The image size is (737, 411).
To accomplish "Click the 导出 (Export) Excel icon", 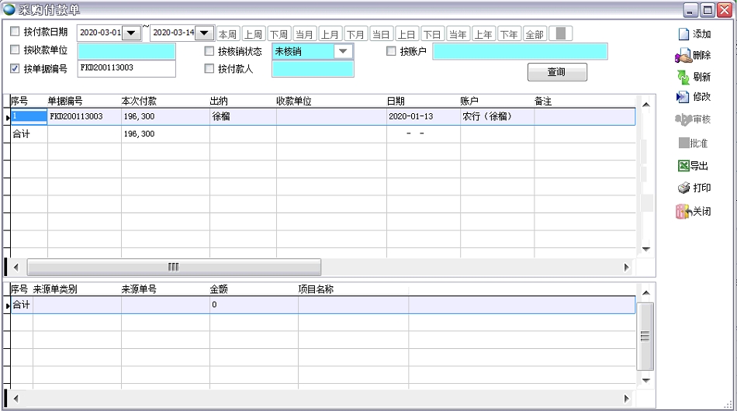I will pos(683,166).
